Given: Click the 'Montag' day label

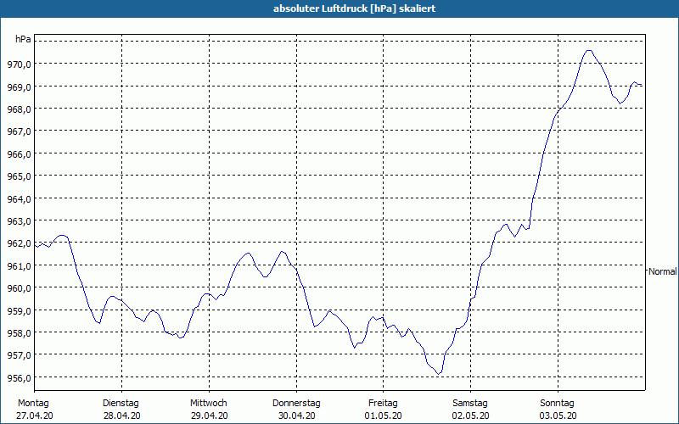Looking at the screenshot, I should [x=33, y=404].
